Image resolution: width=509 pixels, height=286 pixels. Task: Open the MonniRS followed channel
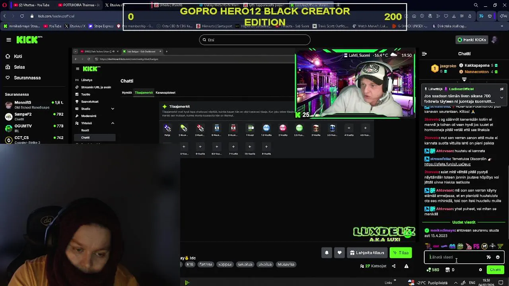[34, 105]
